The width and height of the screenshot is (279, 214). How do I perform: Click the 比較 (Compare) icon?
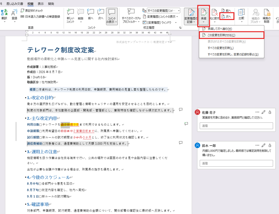241,13
